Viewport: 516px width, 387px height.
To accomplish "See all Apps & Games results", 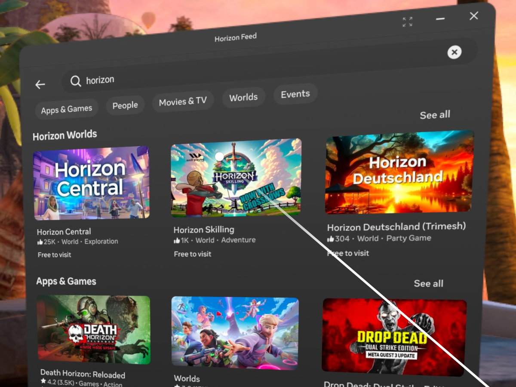I will coord(429,283).
